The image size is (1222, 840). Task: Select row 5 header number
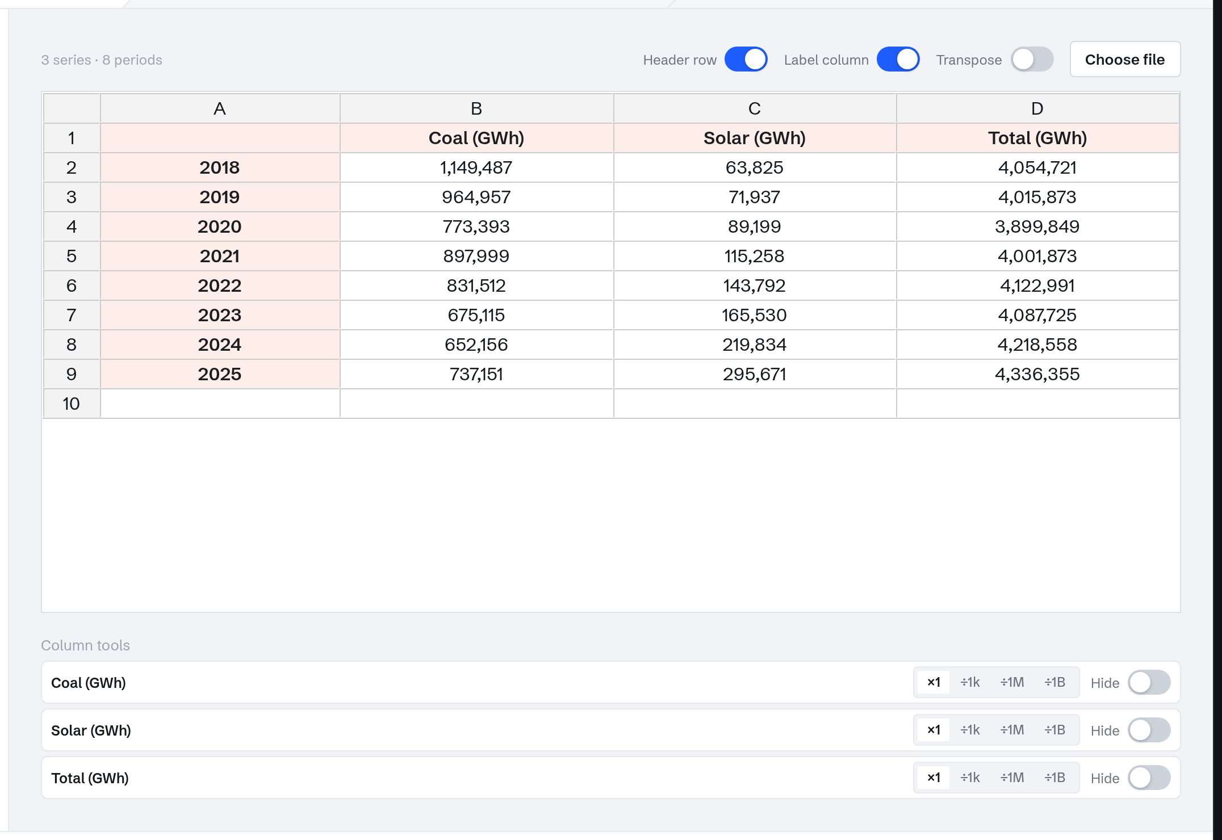click(x=72, y=256)
